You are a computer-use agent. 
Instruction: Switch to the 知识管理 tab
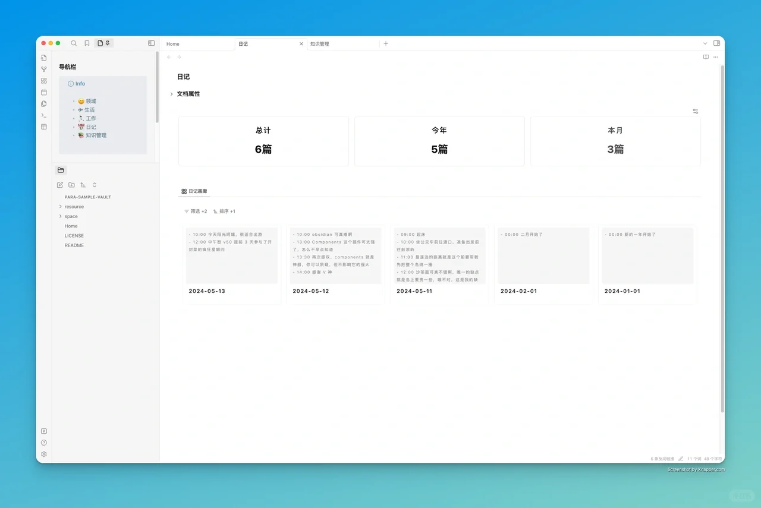318,43
